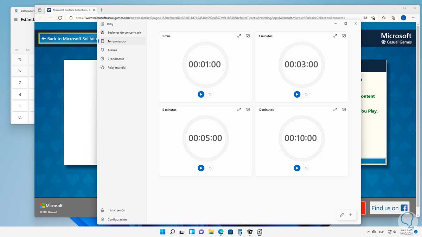Click the translate icon in address bar
The image size is (422, 237).
tap(365, 18)
